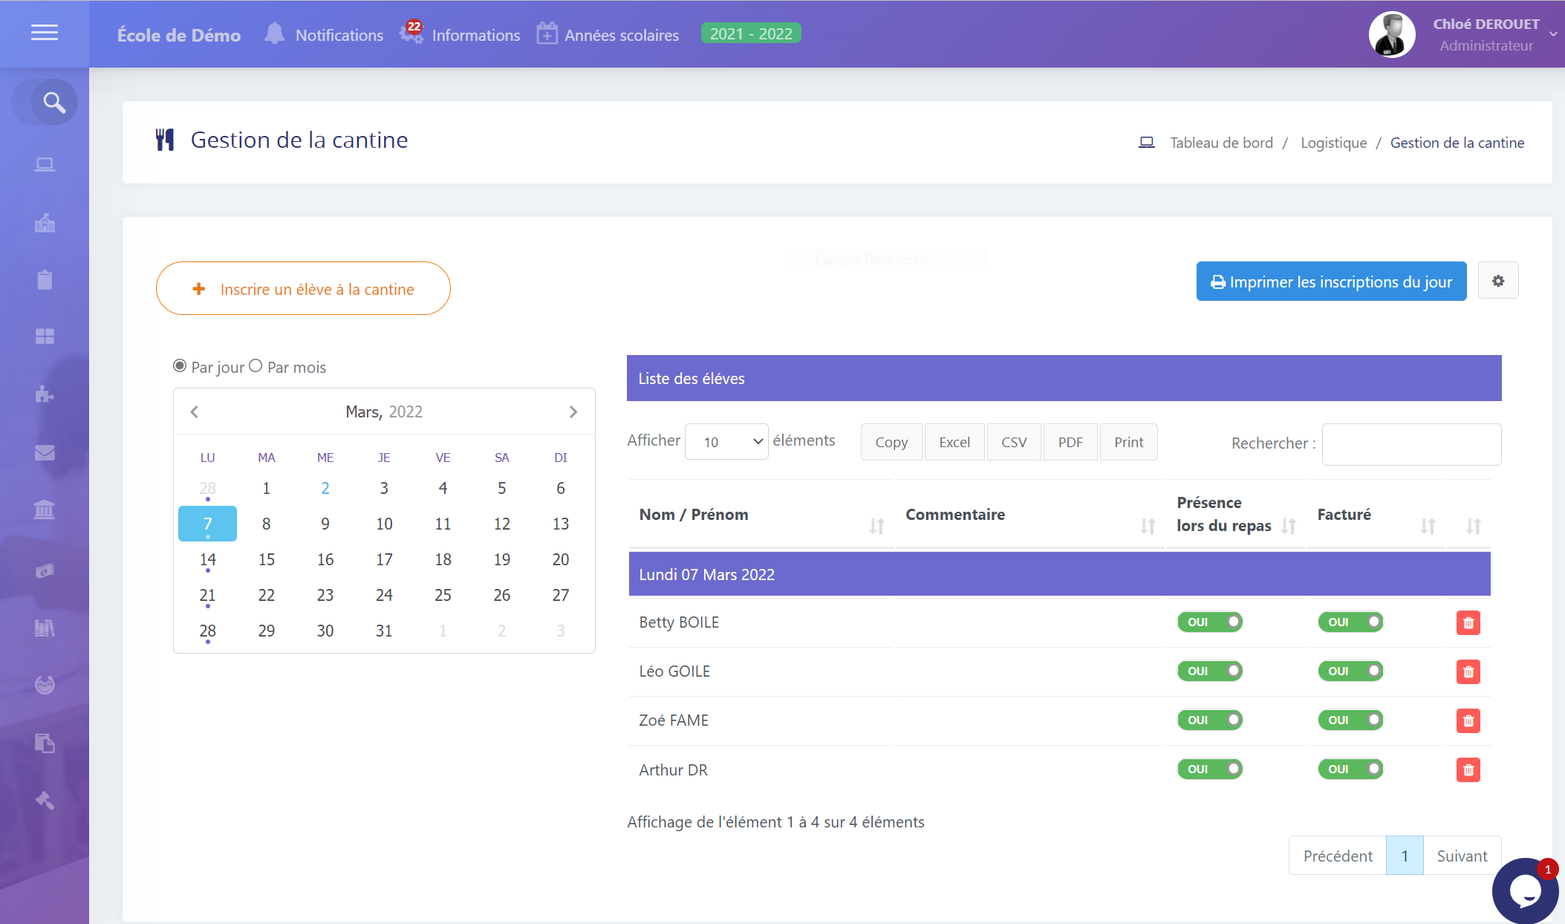This screenshot has width=1565, height=924.
Task: Disable the Facturé toggle for Zoé FAME
Action: (1350, 720)
